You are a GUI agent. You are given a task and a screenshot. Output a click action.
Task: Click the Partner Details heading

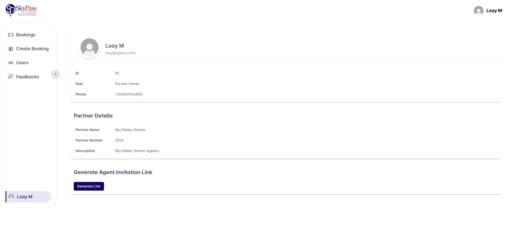93,116
